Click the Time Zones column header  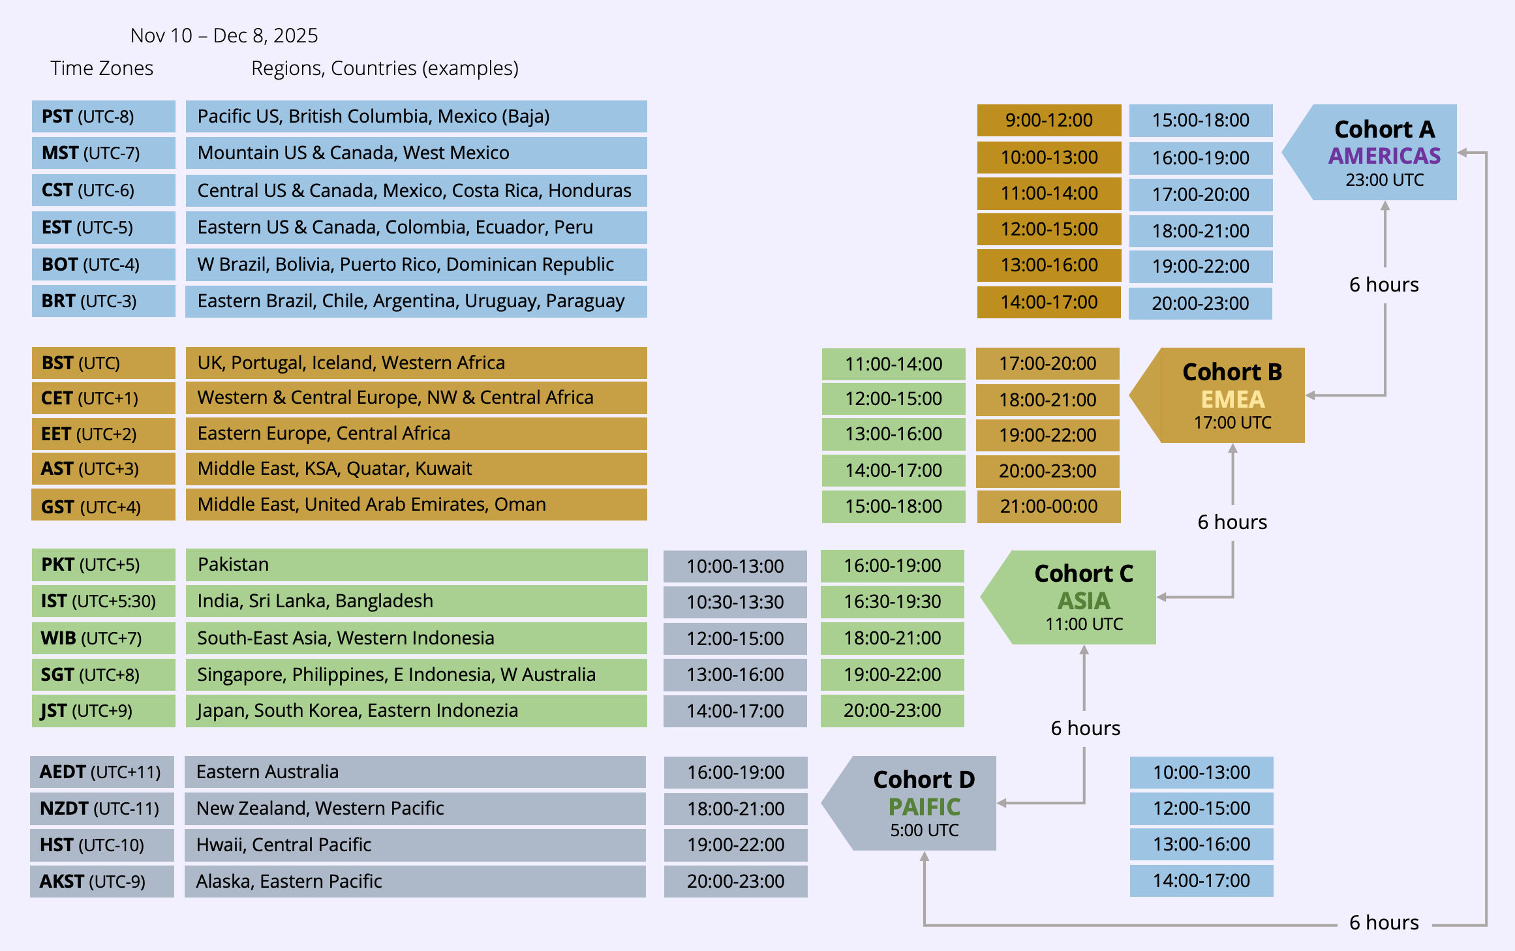[x=102, y=68]
